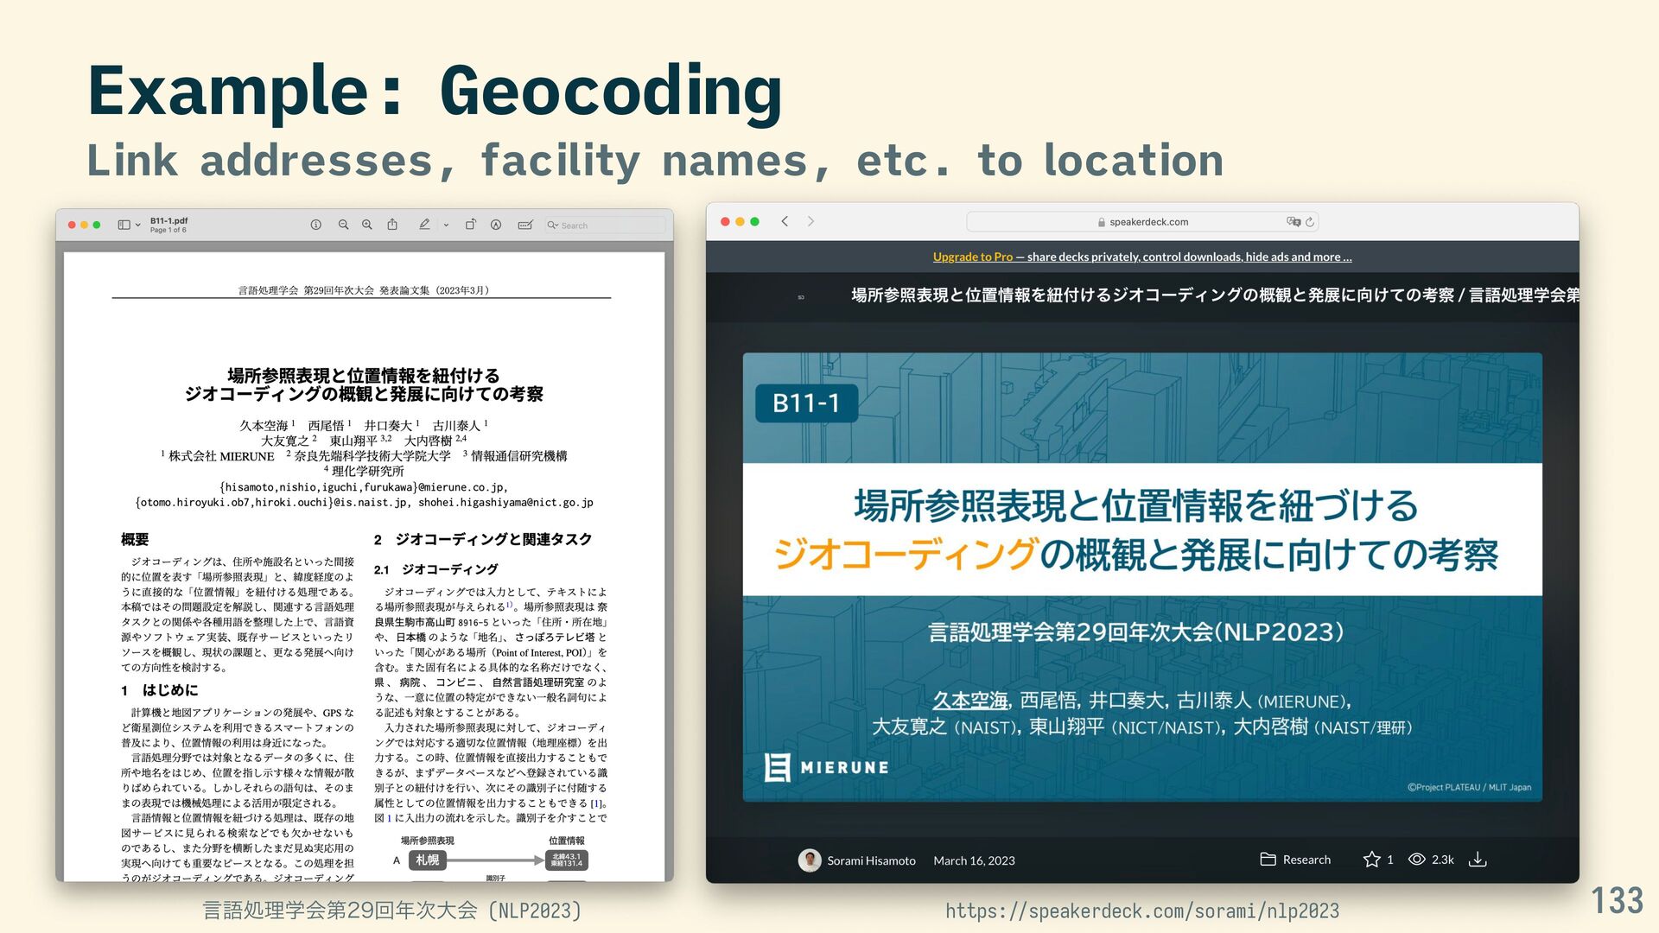This screenshot has height=933, width=1659.
Task: Zoom in the PDF document
Action: click(x=367, y=225)
